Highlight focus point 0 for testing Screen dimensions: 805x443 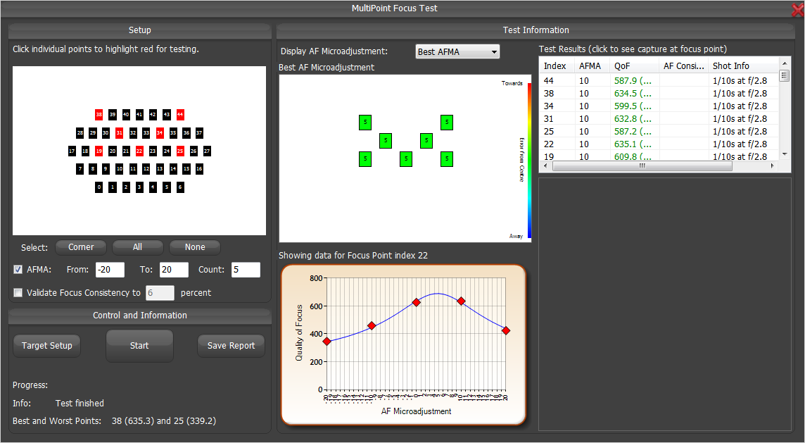[99, 187]
